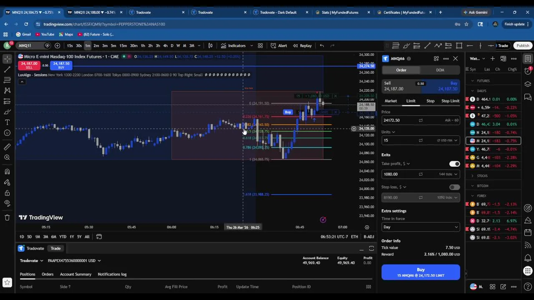The height and width of the screenshot is (300, 534).
Task: Open the emoji icons tool
Action: click(x=7, y=133)
